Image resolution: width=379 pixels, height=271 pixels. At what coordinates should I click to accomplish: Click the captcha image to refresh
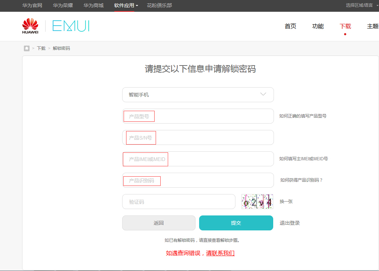click(x=257, y=202)
